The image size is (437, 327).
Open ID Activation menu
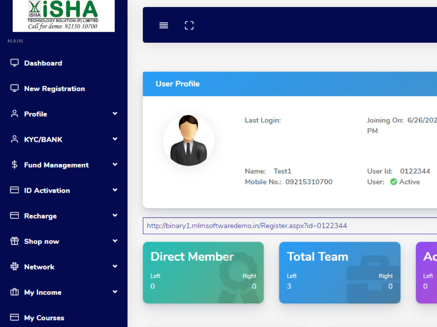coord(47,191)
